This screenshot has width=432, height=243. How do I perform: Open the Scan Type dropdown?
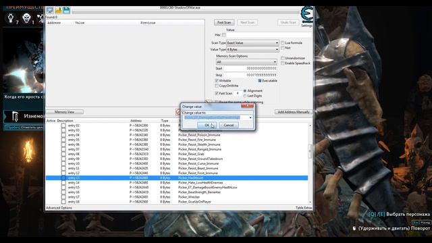tap(252, 43)
